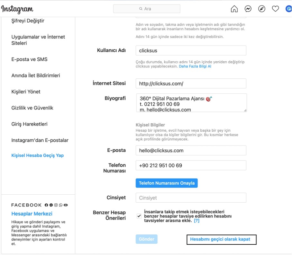Click the Instagram logo

coord(17,9)
